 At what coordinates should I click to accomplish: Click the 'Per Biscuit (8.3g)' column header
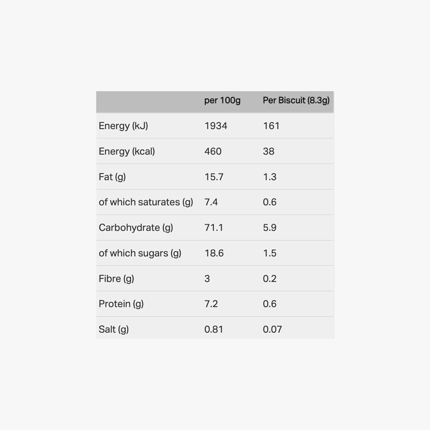pyautogui.click(x=296, y=101)
